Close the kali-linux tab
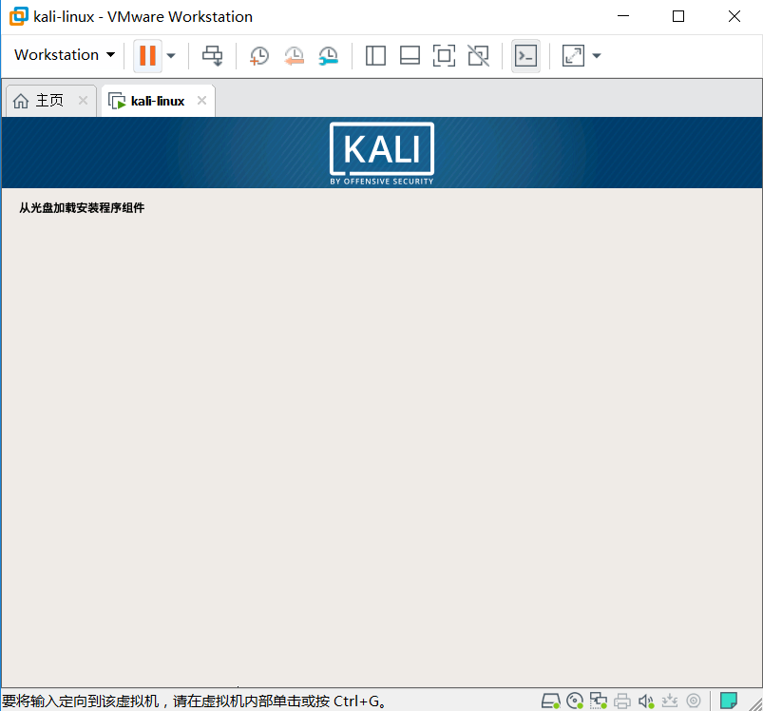Viewport: 763px width, 711px height. tap(202, 100)
